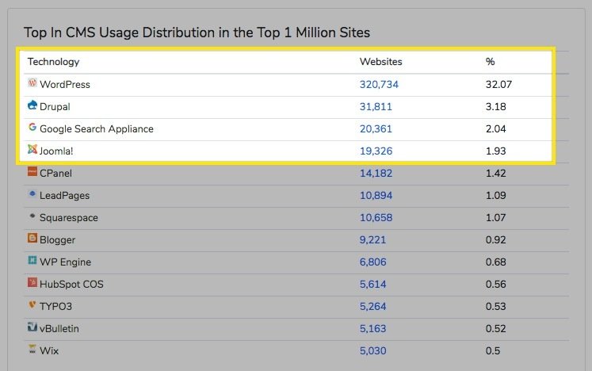
Task: Select the Squarespace technology name
Action: [x=69, y=218]
